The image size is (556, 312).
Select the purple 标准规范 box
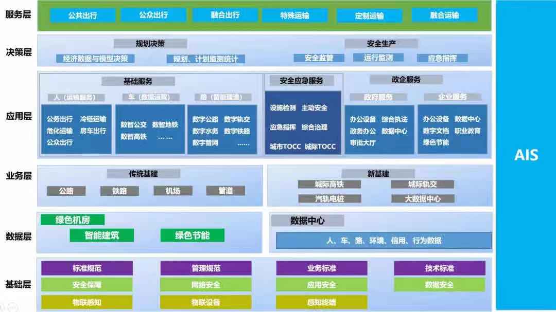point(87,268)
